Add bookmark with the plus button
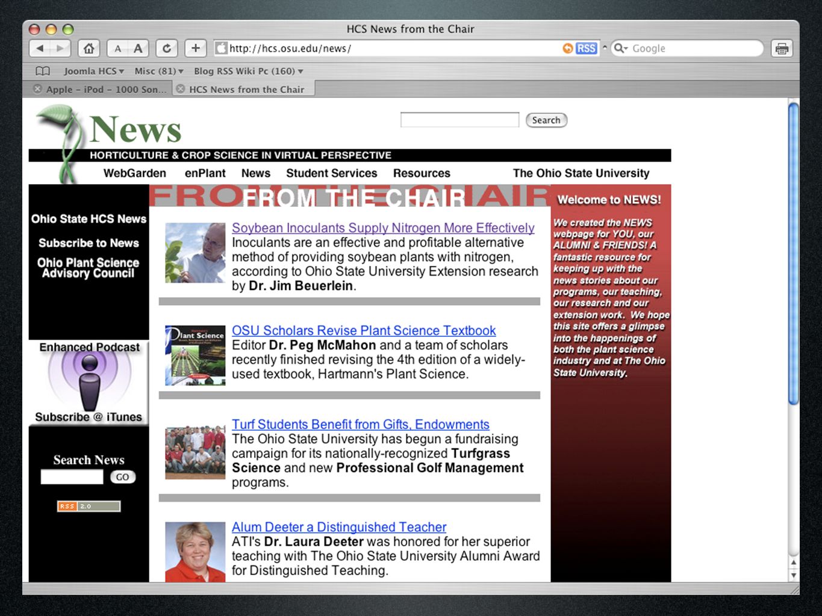Image resolution: width=822 pixels, height=616 pixels. pos(195,49)
